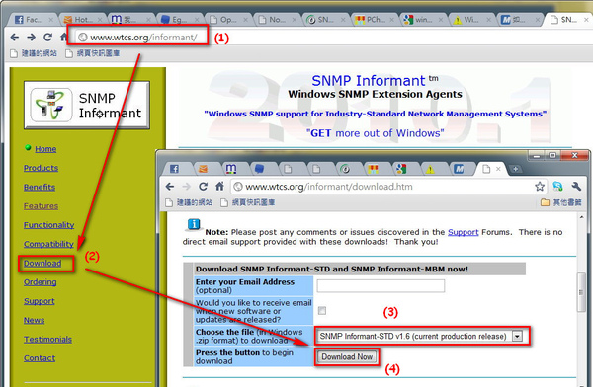Image resolution: width=593 pixels, height=387 pixels.
Task: Reload the front download.htm page
Action: 203,187
